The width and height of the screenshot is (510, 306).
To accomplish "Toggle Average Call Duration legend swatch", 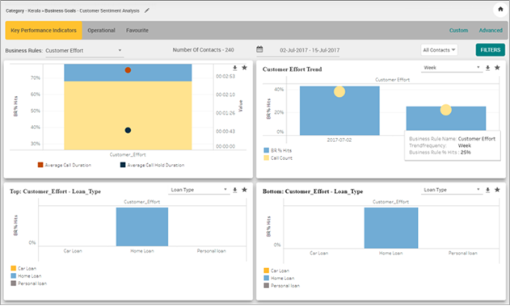I will (x=40, y=165).
